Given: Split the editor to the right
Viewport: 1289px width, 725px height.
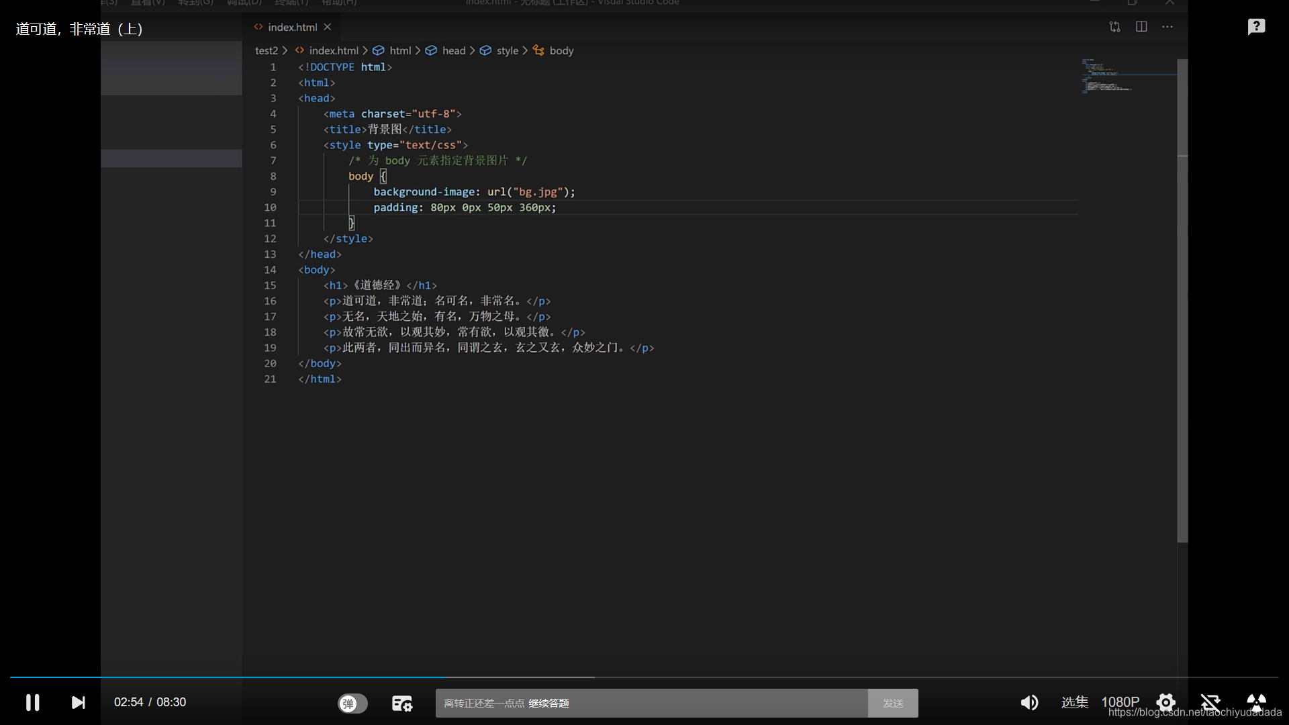Looking at the screenshot, I should pos(1141,27).
